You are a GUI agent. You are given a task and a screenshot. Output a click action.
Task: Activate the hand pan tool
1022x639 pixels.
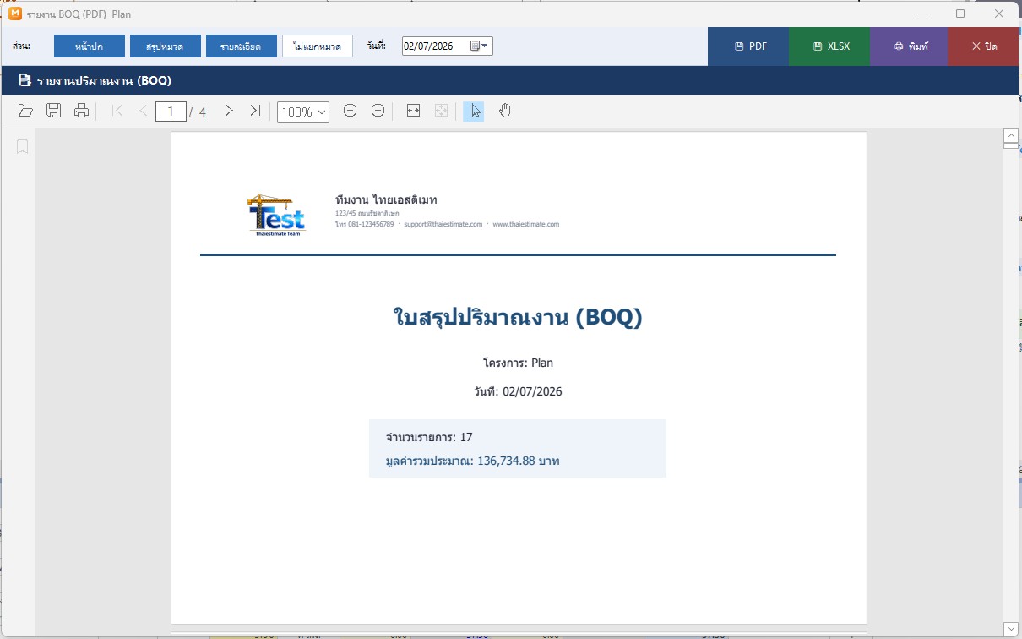point(505,111)
